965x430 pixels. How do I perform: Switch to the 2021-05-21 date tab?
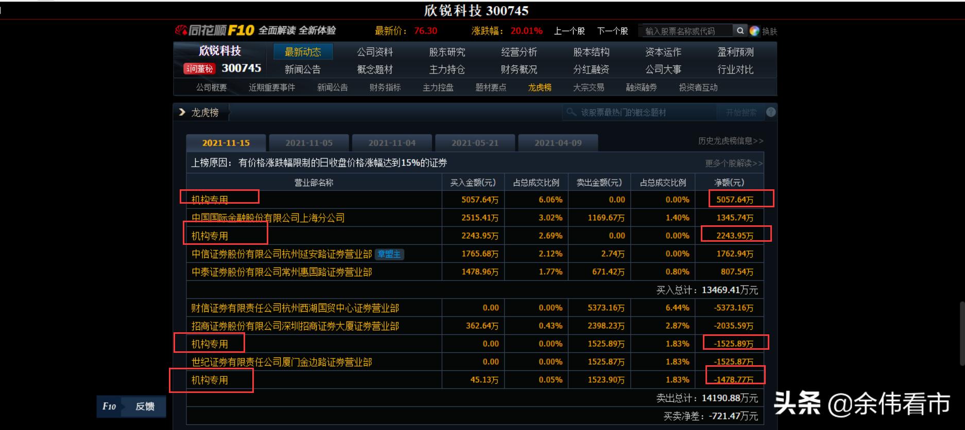475,143
